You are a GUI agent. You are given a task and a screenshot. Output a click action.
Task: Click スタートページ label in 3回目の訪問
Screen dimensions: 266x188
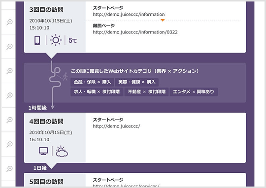pyautogui.click(x=108, y=8)
